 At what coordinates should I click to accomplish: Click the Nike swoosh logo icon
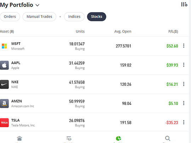point(4,84)
